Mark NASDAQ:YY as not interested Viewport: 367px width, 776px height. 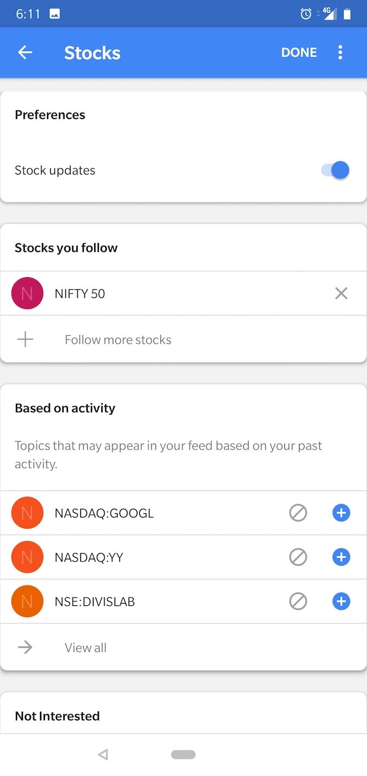pos(298,556)
